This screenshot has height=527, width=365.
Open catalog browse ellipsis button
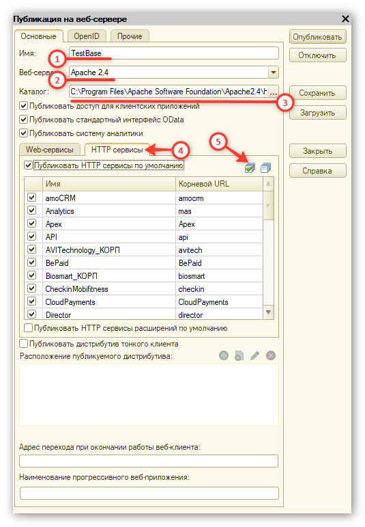tap(274, 92)
